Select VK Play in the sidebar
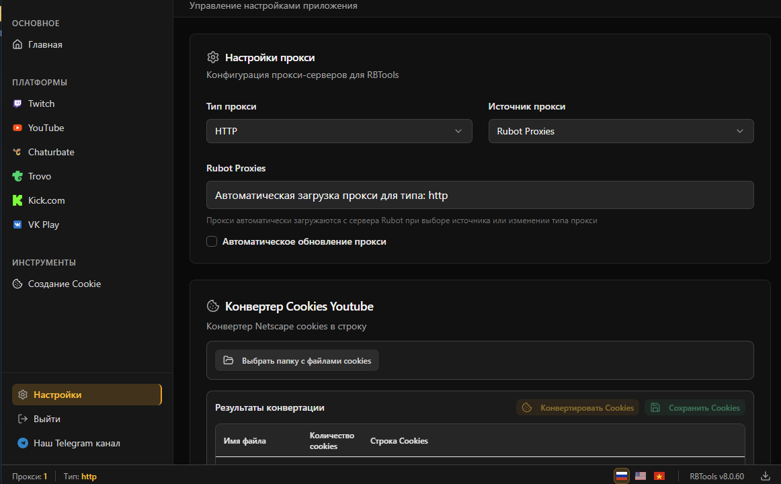 [x=43, y=225]
